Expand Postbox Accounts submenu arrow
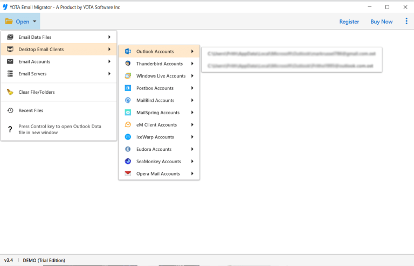Screen dimensions: 414x266 [x=192, y=88]
